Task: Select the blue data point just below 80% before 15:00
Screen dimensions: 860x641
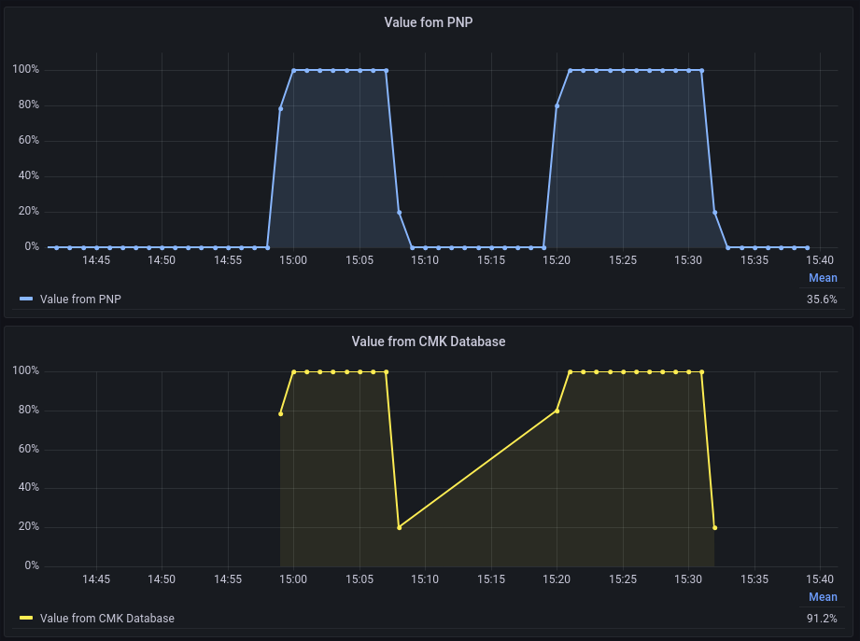Action: pyautogui.click(x=280, y=109)
